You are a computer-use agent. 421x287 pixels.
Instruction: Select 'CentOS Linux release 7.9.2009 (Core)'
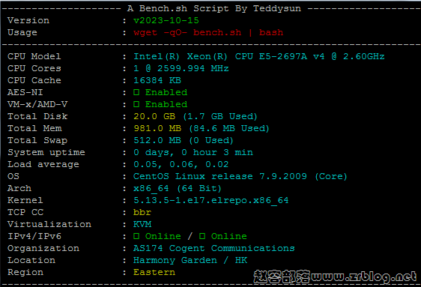240,176
